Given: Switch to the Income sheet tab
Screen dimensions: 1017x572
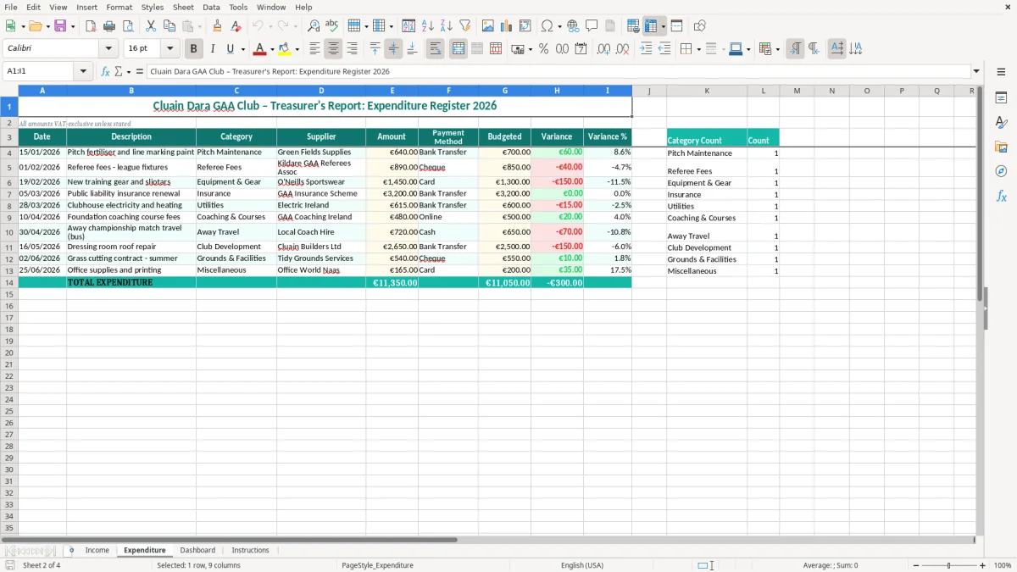Looking at the screenshot, I should [x=97, y=550].
